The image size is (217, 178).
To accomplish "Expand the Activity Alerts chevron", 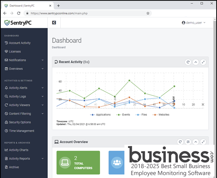I will 42,88.
